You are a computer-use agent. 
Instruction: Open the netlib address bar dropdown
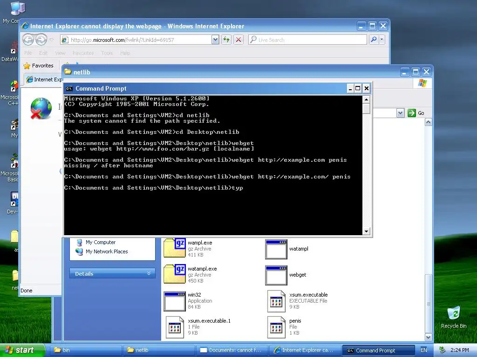point(400,113)
